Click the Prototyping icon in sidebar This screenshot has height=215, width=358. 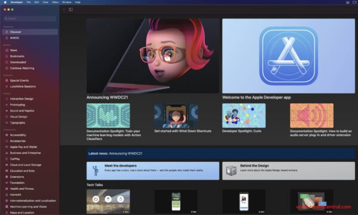click(7, 105)
